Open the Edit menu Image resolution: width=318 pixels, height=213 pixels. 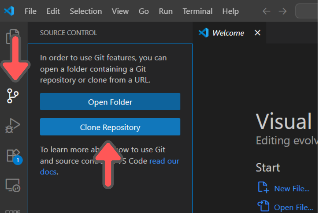53,11
